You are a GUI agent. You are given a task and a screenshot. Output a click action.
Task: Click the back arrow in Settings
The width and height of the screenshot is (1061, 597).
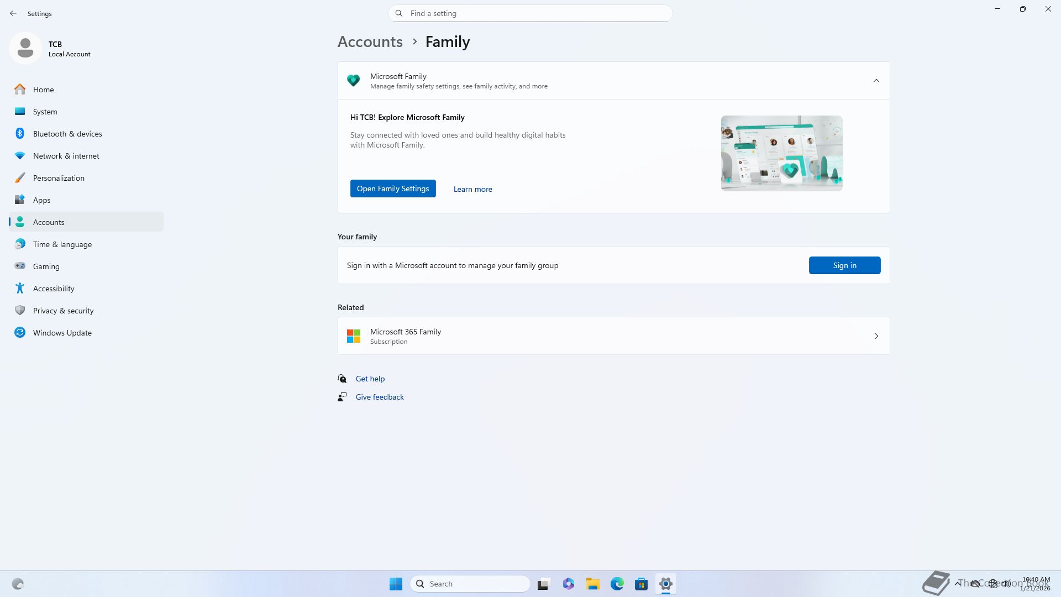coord(13,13)
